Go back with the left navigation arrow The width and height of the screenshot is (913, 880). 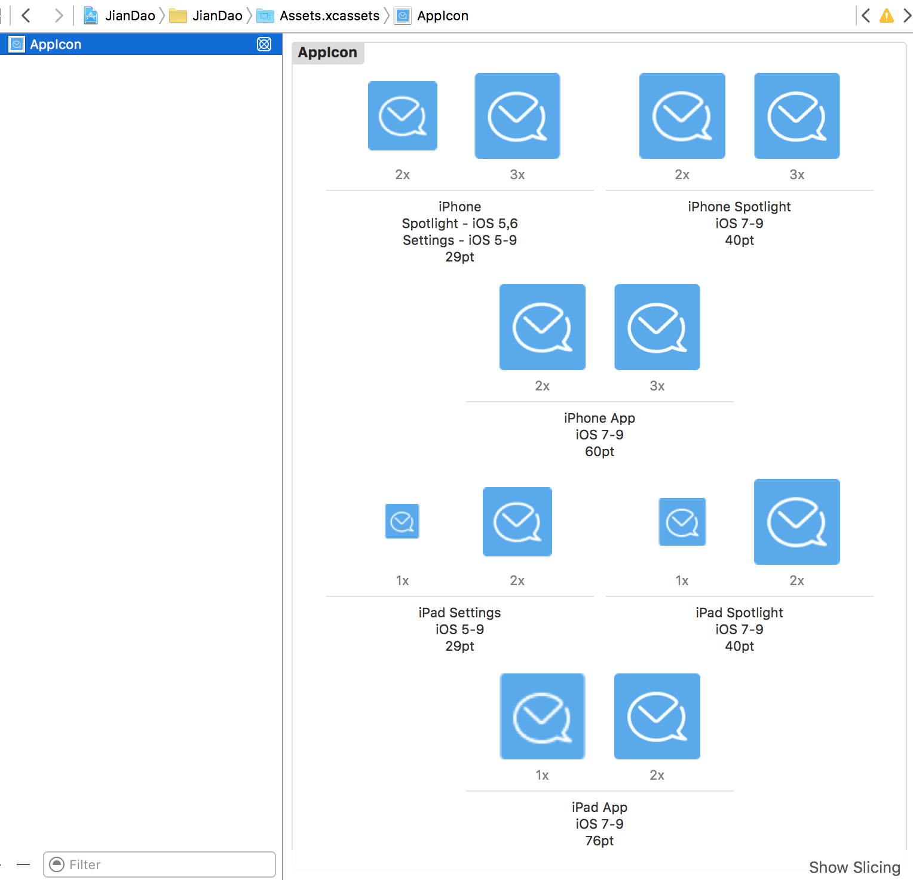26,16
